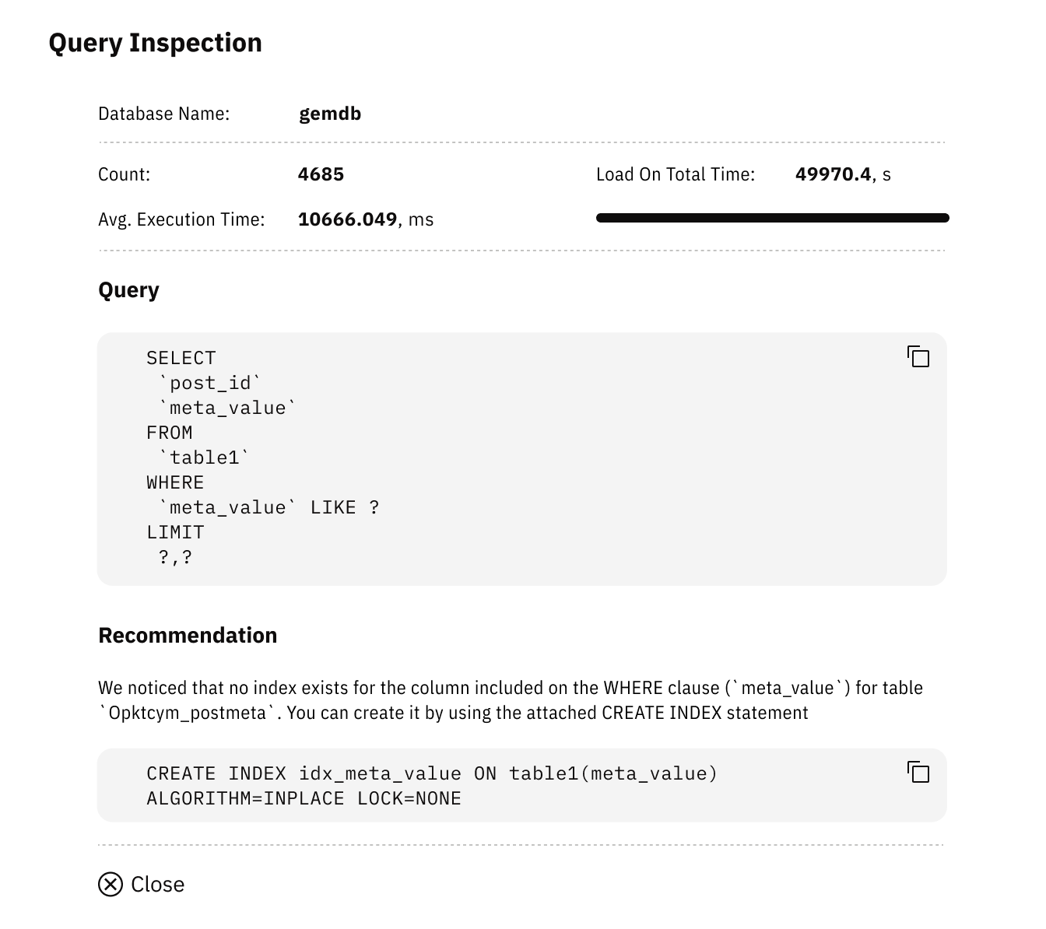Click the Query Inspection title
The height and width of the screenshot is (929, 1046).
point(156,43)
